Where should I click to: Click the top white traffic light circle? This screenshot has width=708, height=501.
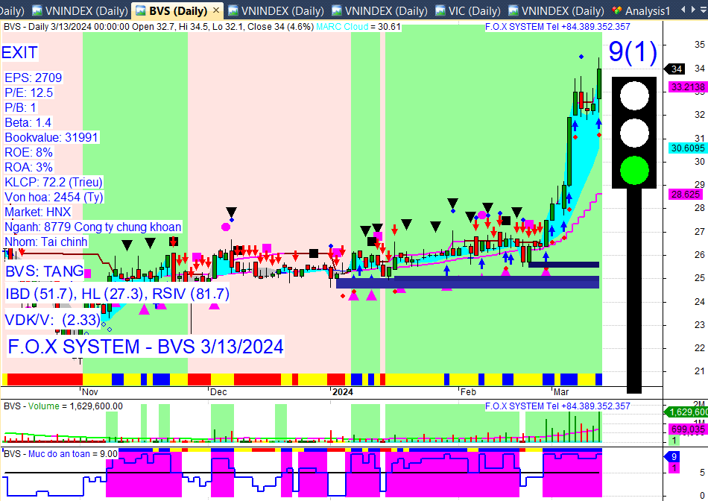[x=634, y=95]
